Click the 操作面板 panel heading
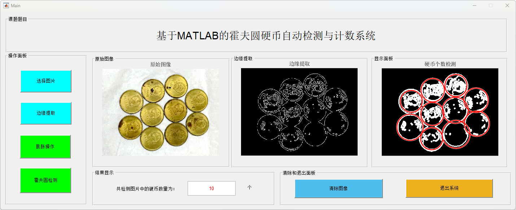Viewport: 516px width, 210px height. tap(18, 56)
